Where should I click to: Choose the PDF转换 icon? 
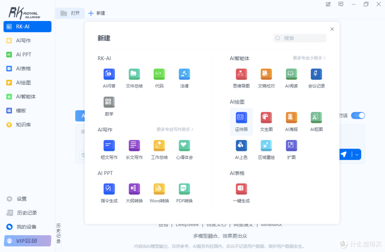point(184,189)
